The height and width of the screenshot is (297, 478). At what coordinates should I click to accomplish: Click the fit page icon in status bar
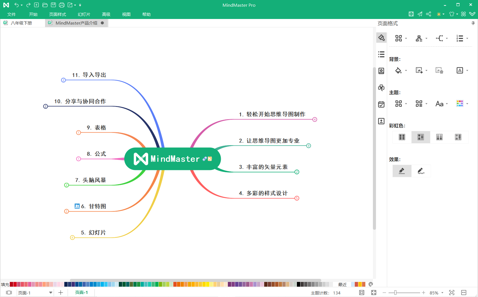[362, 293]
